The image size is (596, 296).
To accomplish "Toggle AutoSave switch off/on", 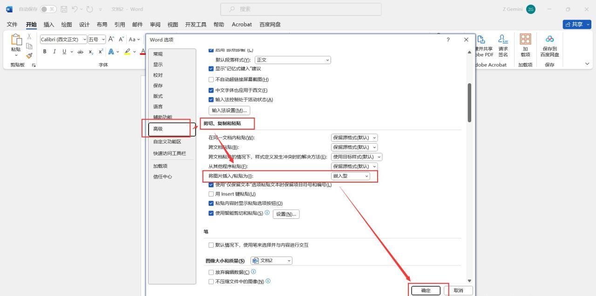I will [48, 9].
